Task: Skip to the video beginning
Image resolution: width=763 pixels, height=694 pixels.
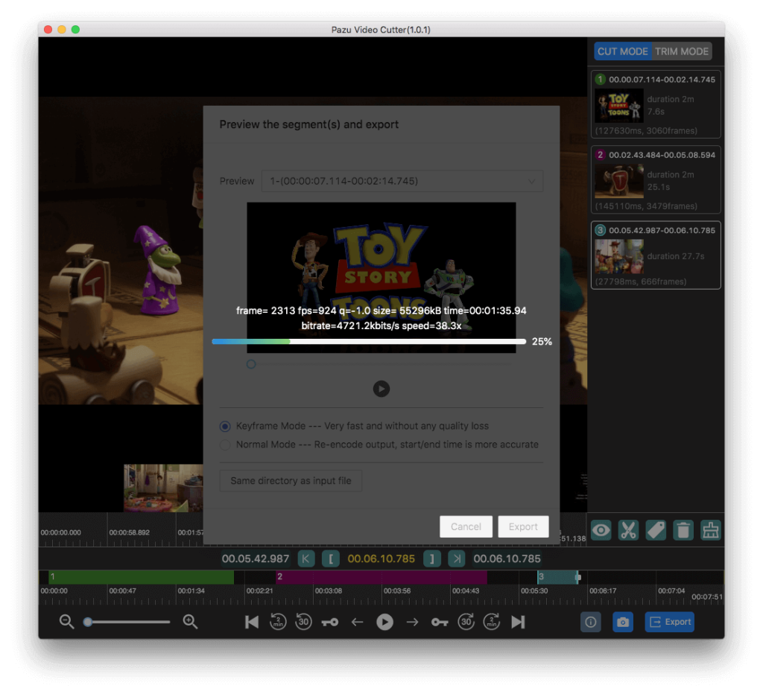Action: (x=252, y=622)
